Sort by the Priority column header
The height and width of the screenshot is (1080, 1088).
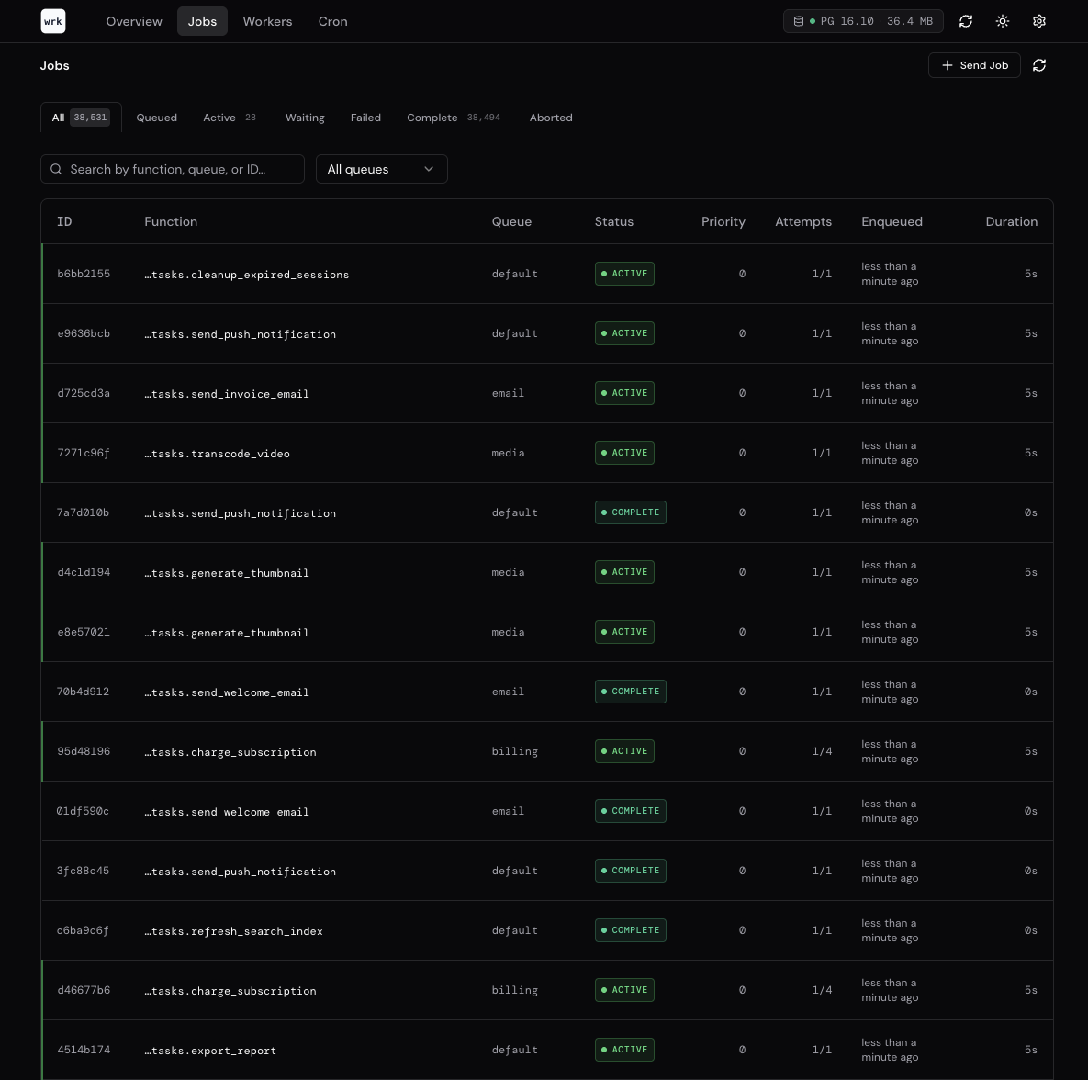[x=723, y=221]
